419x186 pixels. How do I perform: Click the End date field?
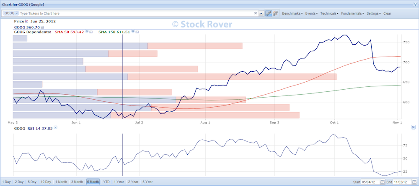[x=402, y=182]
